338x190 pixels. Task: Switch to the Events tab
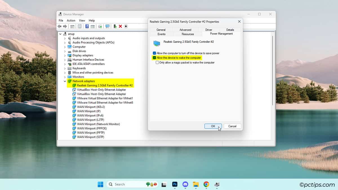coord(161,34)
